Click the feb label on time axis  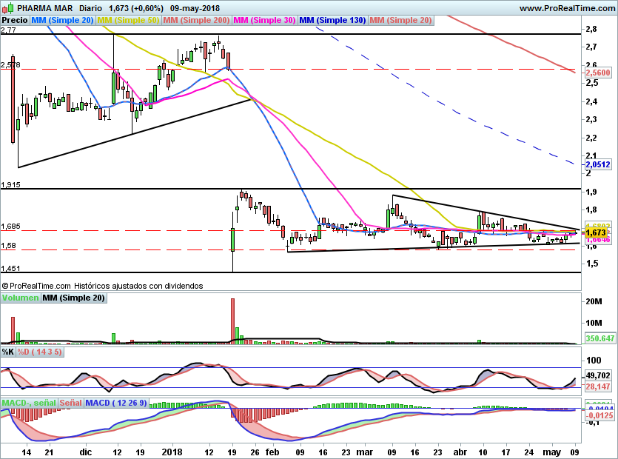pos(272,452)
